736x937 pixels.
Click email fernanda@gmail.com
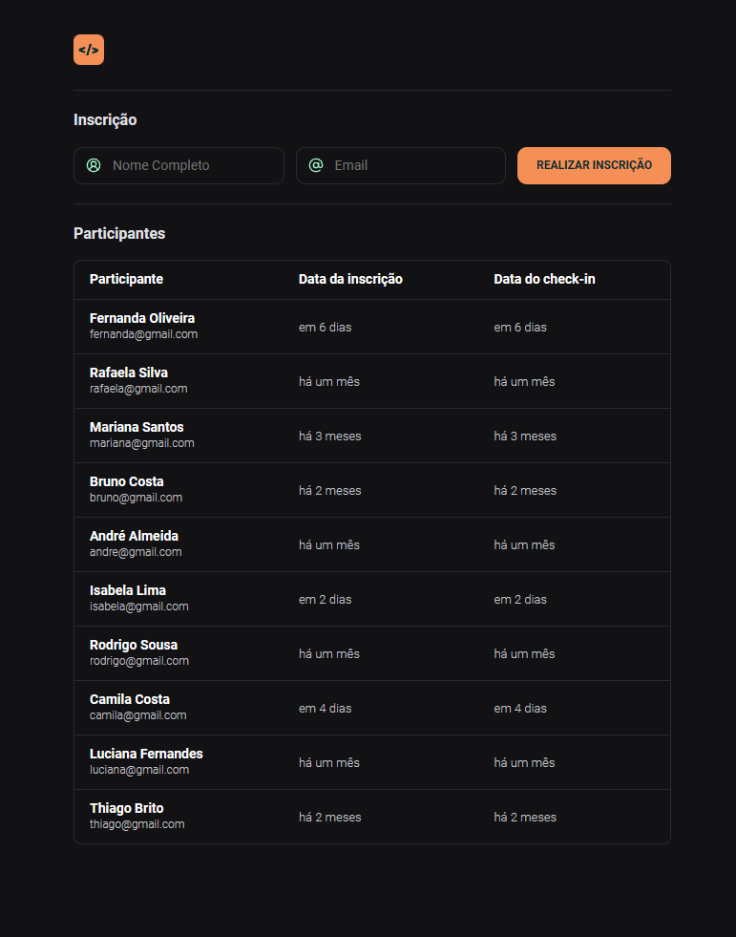click(143, 334)
